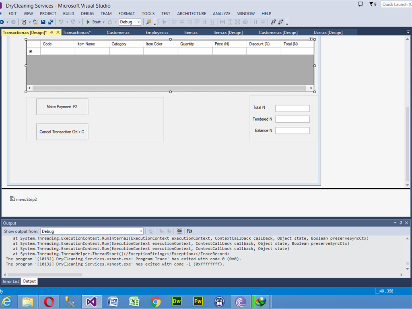Click the Find in Files toolbar icon
The width and height of the screenshot is (412, 309).
(x=149, y=22)
